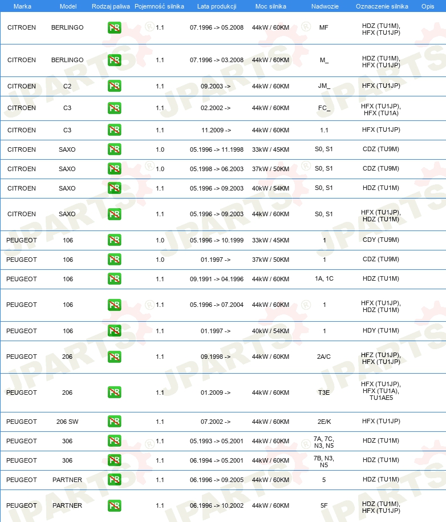Click fuel icon in Saxo 33kW row

[x=114, y=149]
